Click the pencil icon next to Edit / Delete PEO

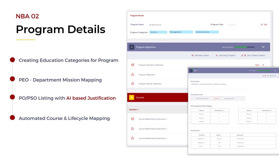(x=263, y=76)
